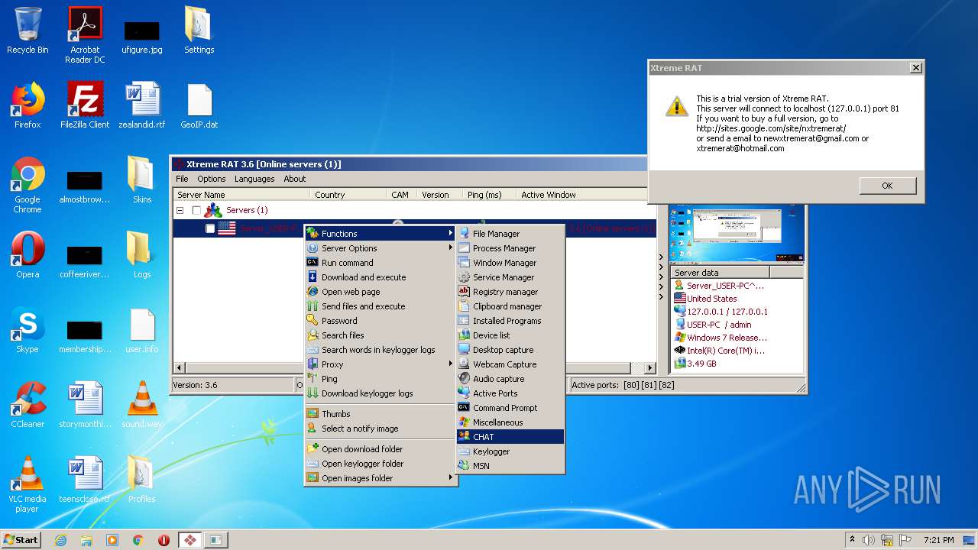978x550 pixels.
Task: Open Internet Explorer from the taskbar
Action: tap(60, 540)
